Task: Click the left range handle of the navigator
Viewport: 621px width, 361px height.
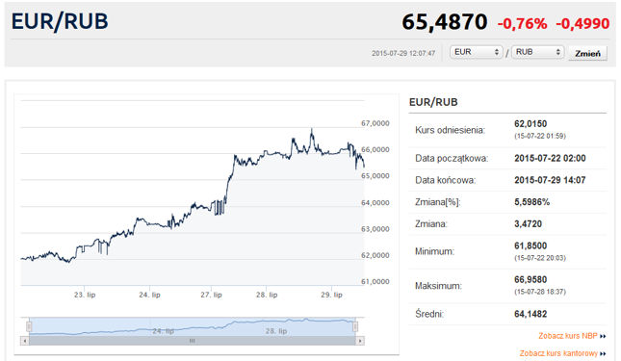Action: pos(29,326)
